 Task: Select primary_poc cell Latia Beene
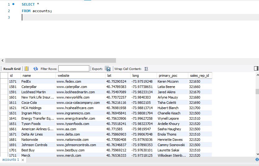pyautogui.click(x=172, y=87)
